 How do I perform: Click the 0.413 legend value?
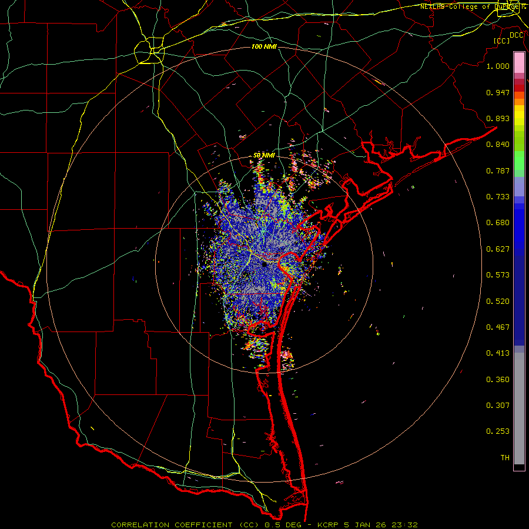tap(498, 353)
